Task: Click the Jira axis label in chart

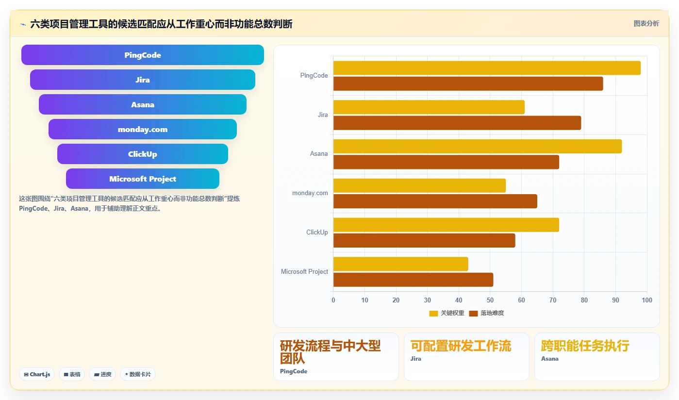Action: pos(323,115)
